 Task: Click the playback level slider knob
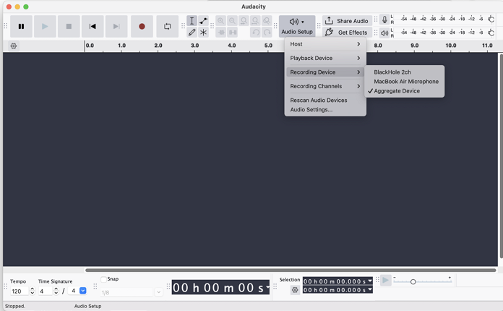491,33
